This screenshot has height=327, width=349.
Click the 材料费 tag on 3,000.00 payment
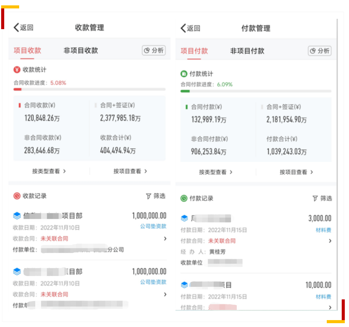[323, 230]
